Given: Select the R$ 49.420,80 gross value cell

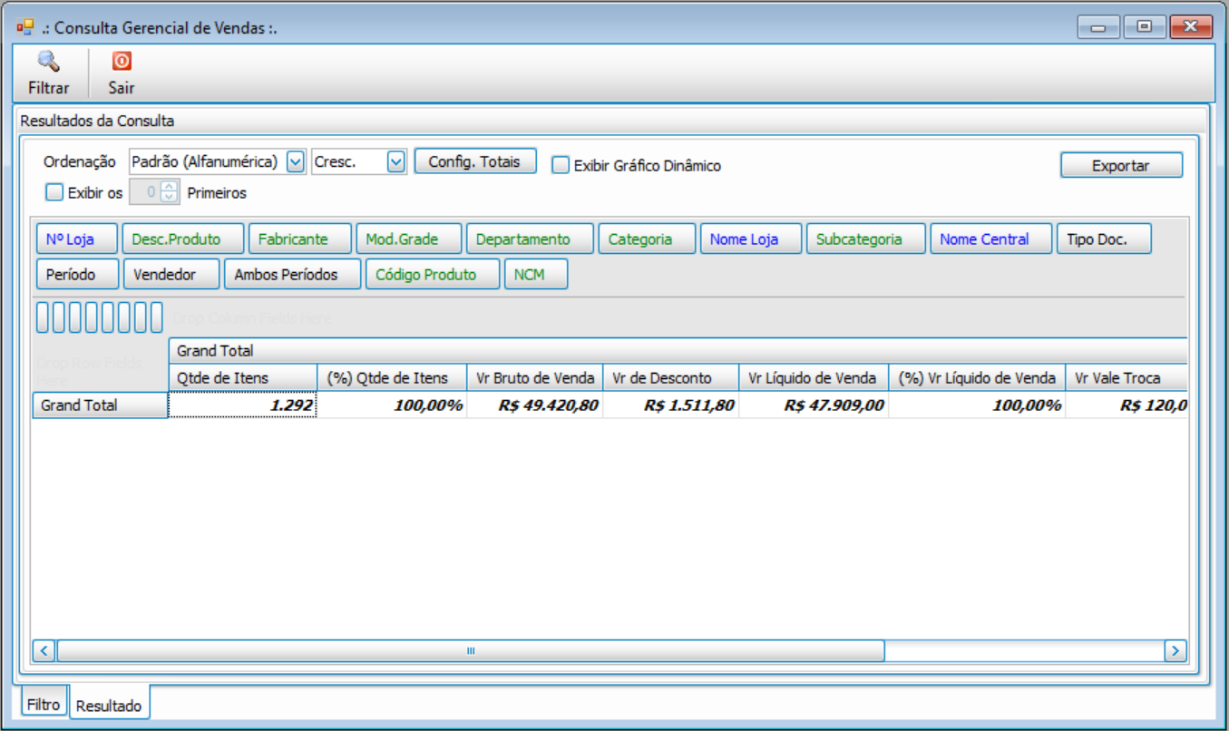Looking at the screenshot, I should 535,405.
